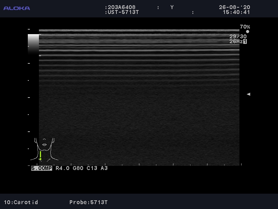This screenshot has width=278, height=209.
Task: Click the C13 contrast value
Action: point(92,168)
